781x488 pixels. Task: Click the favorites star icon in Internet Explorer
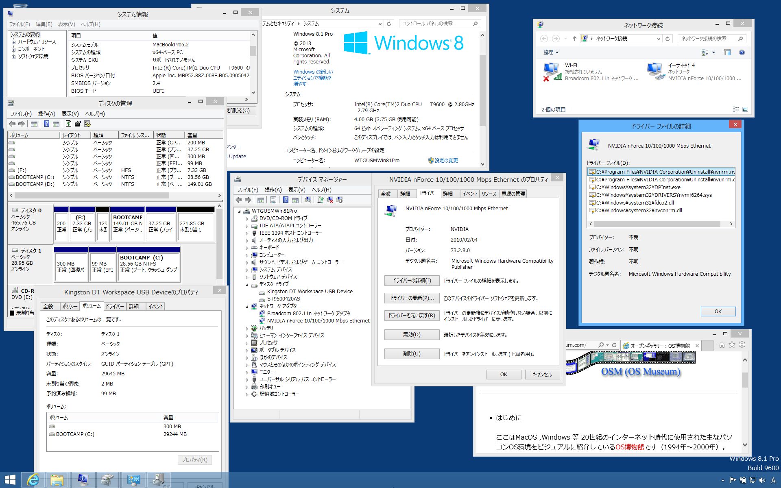point(732,345)
